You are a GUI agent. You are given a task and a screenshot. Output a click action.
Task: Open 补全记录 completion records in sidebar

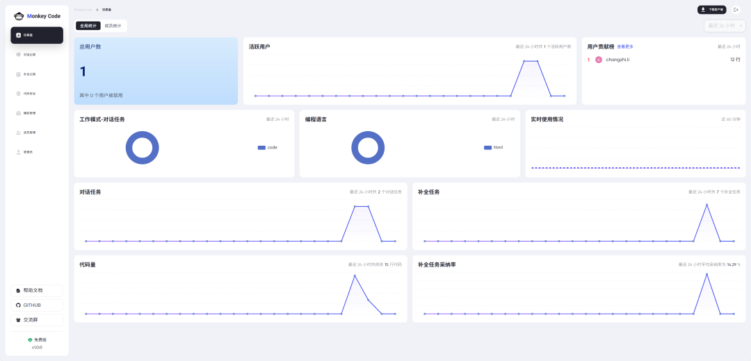(37, 74)
